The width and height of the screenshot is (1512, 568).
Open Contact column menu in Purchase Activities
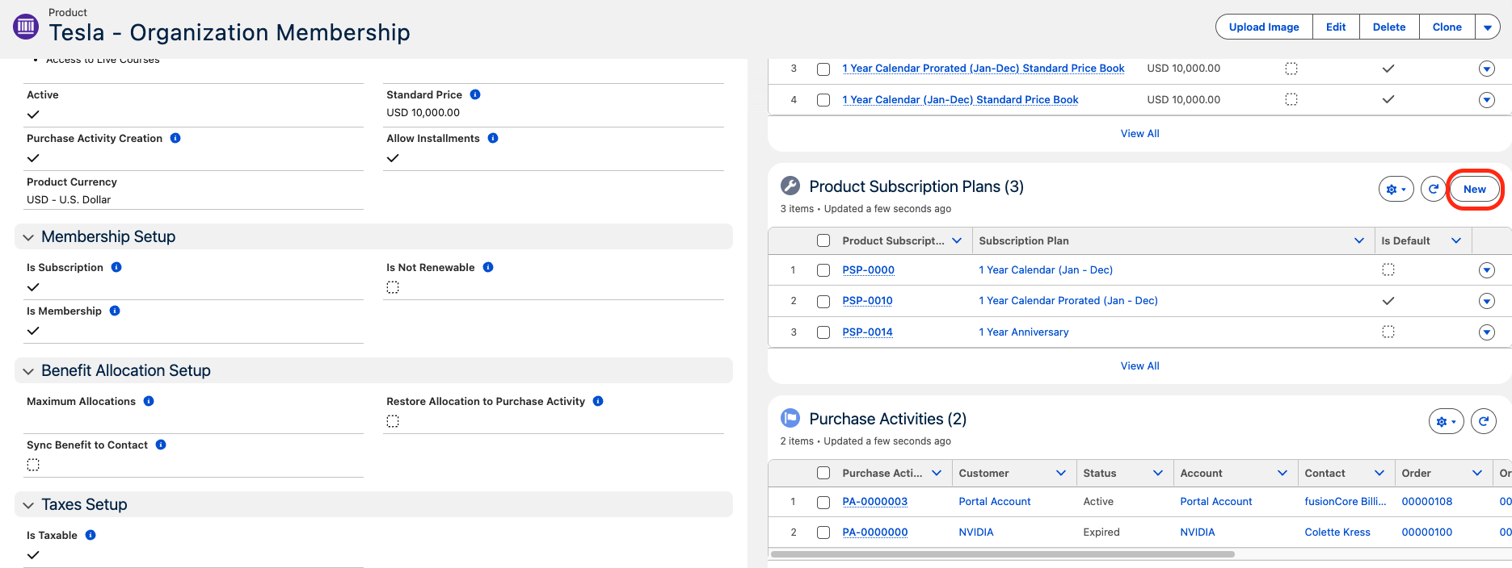(1379, 473)
